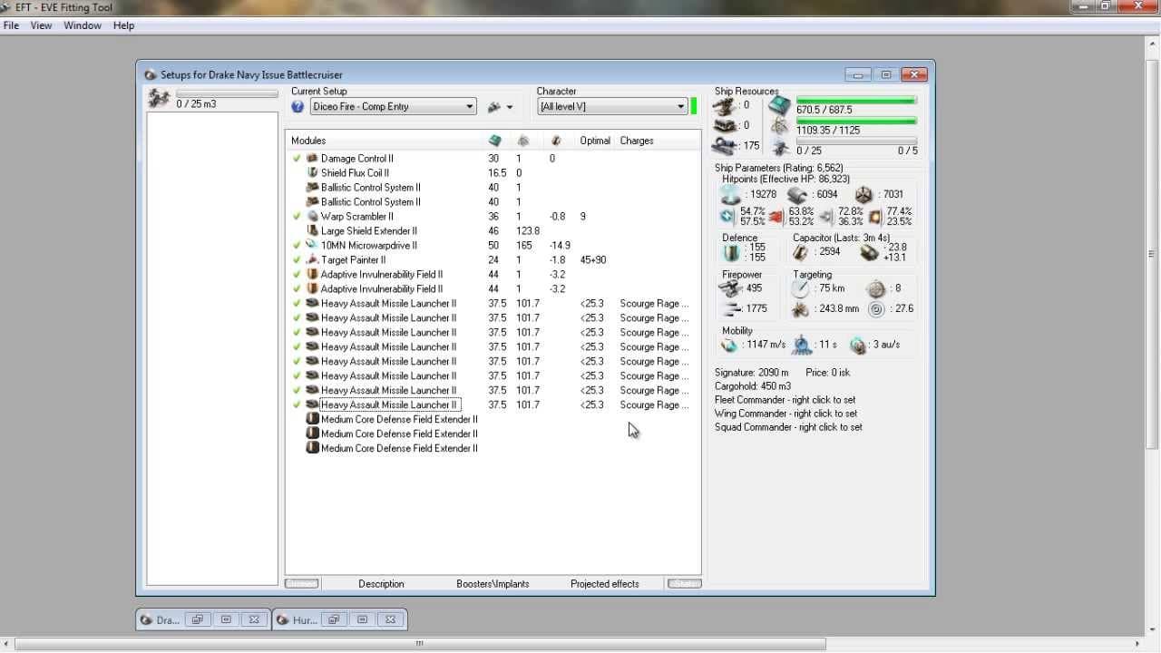The image size is (1161, 653).
Task: Click the 10MN Microwarpdrive II module icon
Action: [x=312, y=245]
